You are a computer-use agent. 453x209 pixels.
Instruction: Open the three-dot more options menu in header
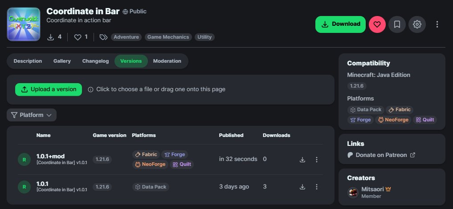click(x=437, y=24)
